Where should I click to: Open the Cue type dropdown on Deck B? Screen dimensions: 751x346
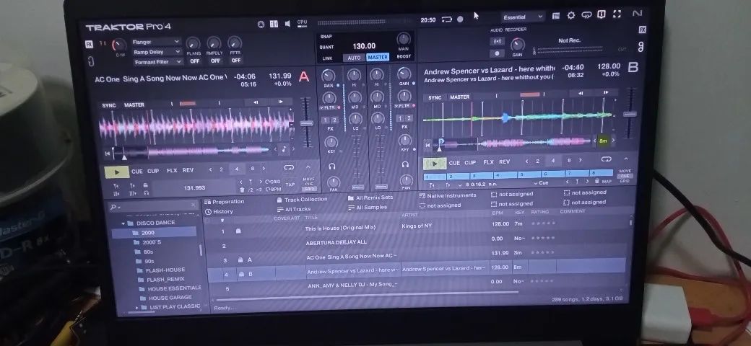point(541,182)
